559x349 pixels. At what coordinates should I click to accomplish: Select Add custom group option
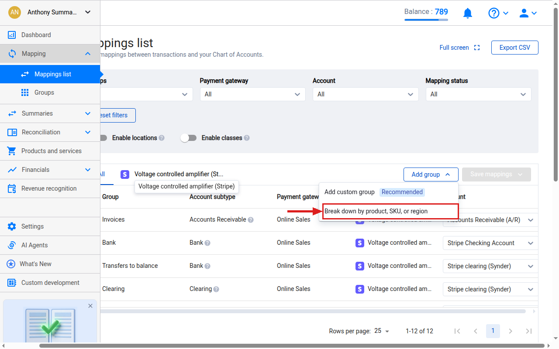(389, 192)
